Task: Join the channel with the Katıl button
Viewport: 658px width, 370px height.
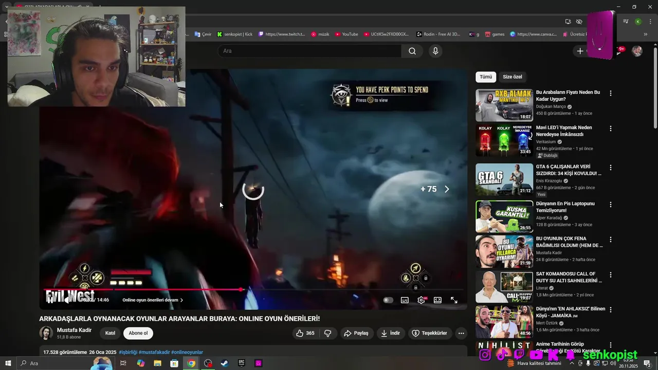Action: click(x=110, y=333)
